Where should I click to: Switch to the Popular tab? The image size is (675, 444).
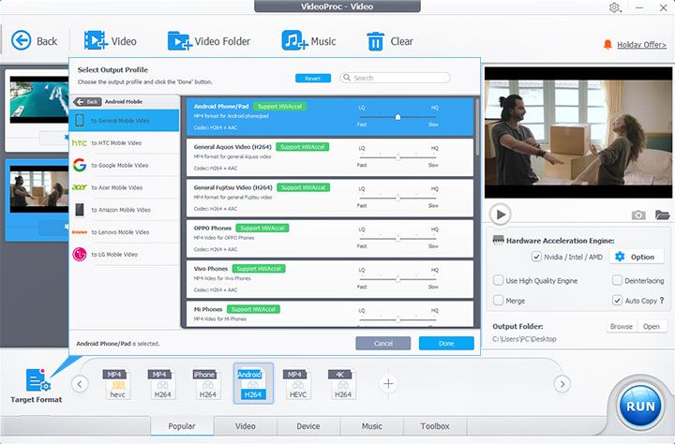coord(182,426)
